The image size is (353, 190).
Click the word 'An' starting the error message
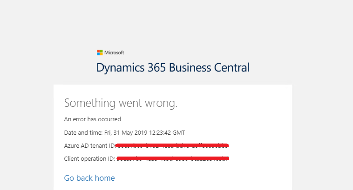point(68,119)
